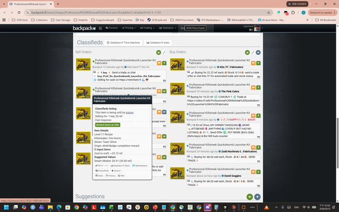Open the 2026 Price Event bookmark folder
The height and width of the screenshot is (212, 339).
pos(182,20)
